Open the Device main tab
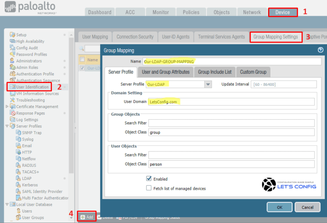Viewport: 327px width, 223px height. coord(283,12)
